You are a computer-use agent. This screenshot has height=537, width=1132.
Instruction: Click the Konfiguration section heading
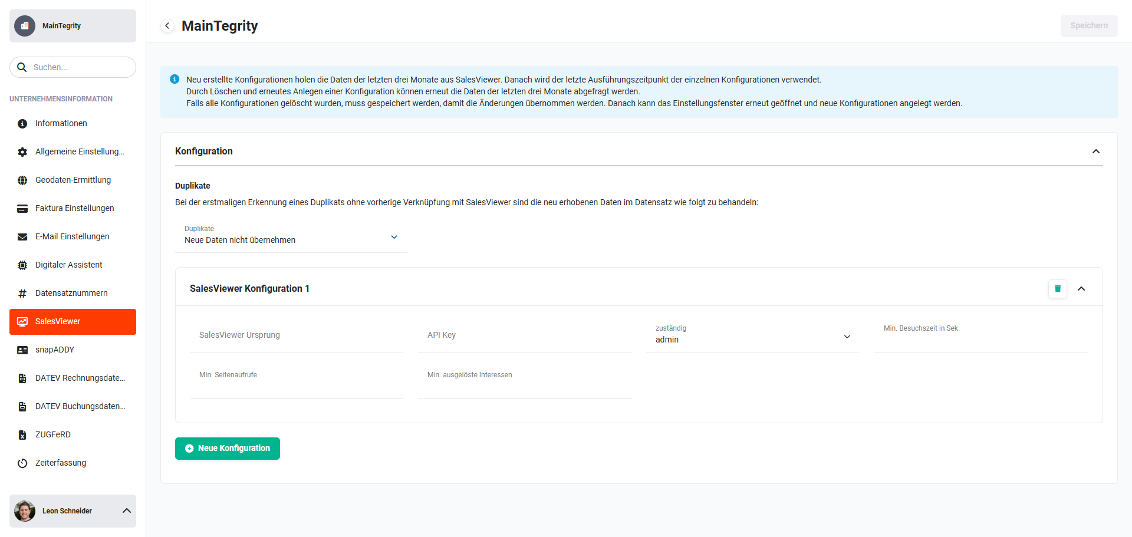click(204, 151)
